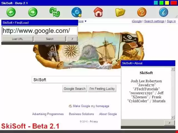This screenshot has height=133, width=178.
Task: Open the iGoogle link
Action: [137, 21]
